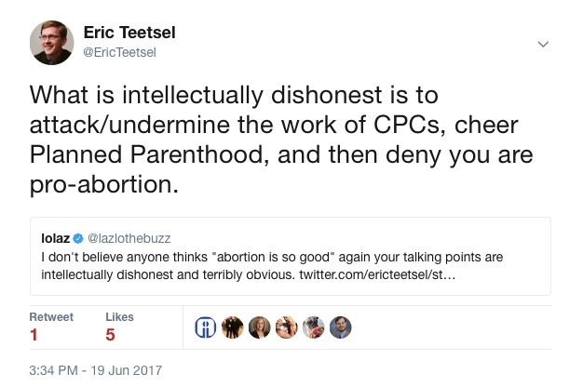View the Retweet count list
This screenshot has width=583, height=387.
click(34, 336)
